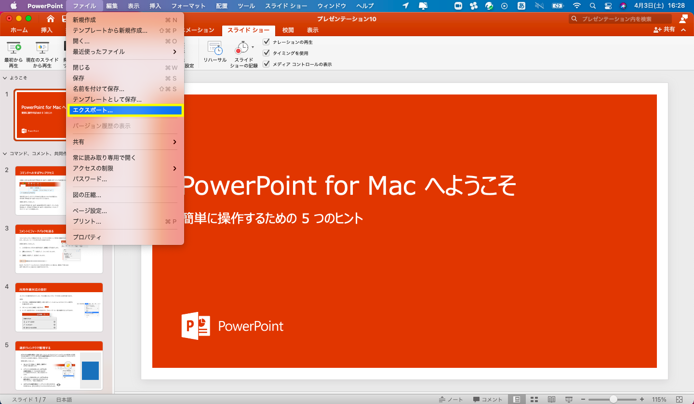Switch to normal view icon in status bar
The height and width of the screenshot is (404, 694).
click(517, 400)
